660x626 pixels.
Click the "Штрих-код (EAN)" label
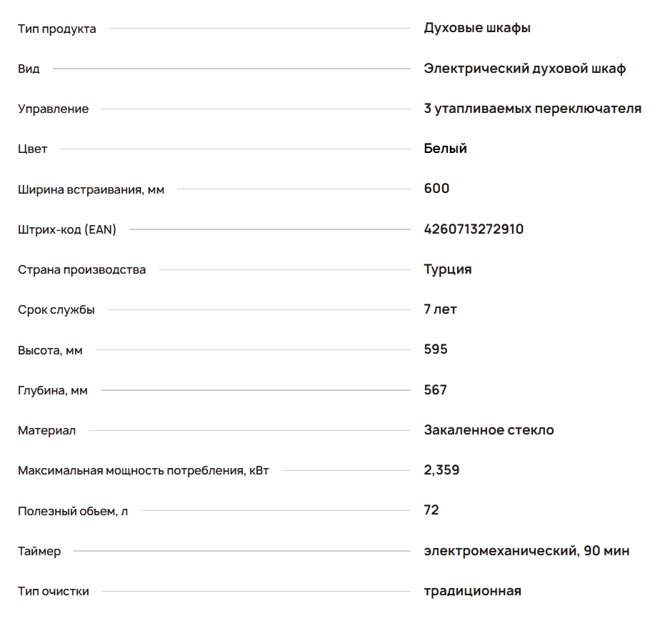pyautogui.click(x=66, y=230)
